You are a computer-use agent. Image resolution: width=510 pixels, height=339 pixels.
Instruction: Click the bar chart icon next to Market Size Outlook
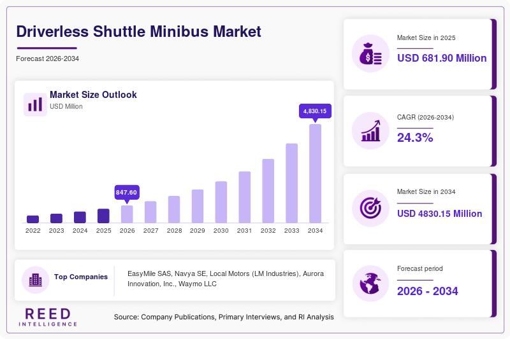[35, 104]
